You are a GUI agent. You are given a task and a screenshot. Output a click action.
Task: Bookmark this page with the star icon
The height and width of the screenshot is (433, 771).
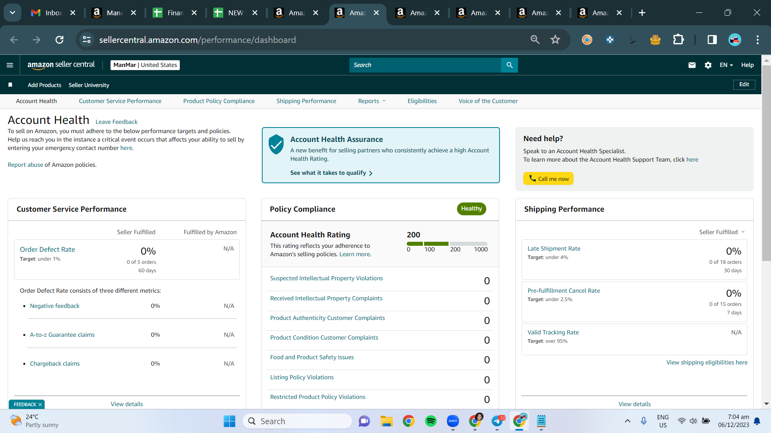[555, 40]
